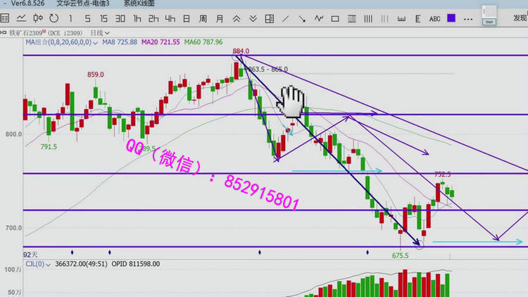Select the zigzag wave line tool
Viewport: 528px width, 297px height.
320,18
